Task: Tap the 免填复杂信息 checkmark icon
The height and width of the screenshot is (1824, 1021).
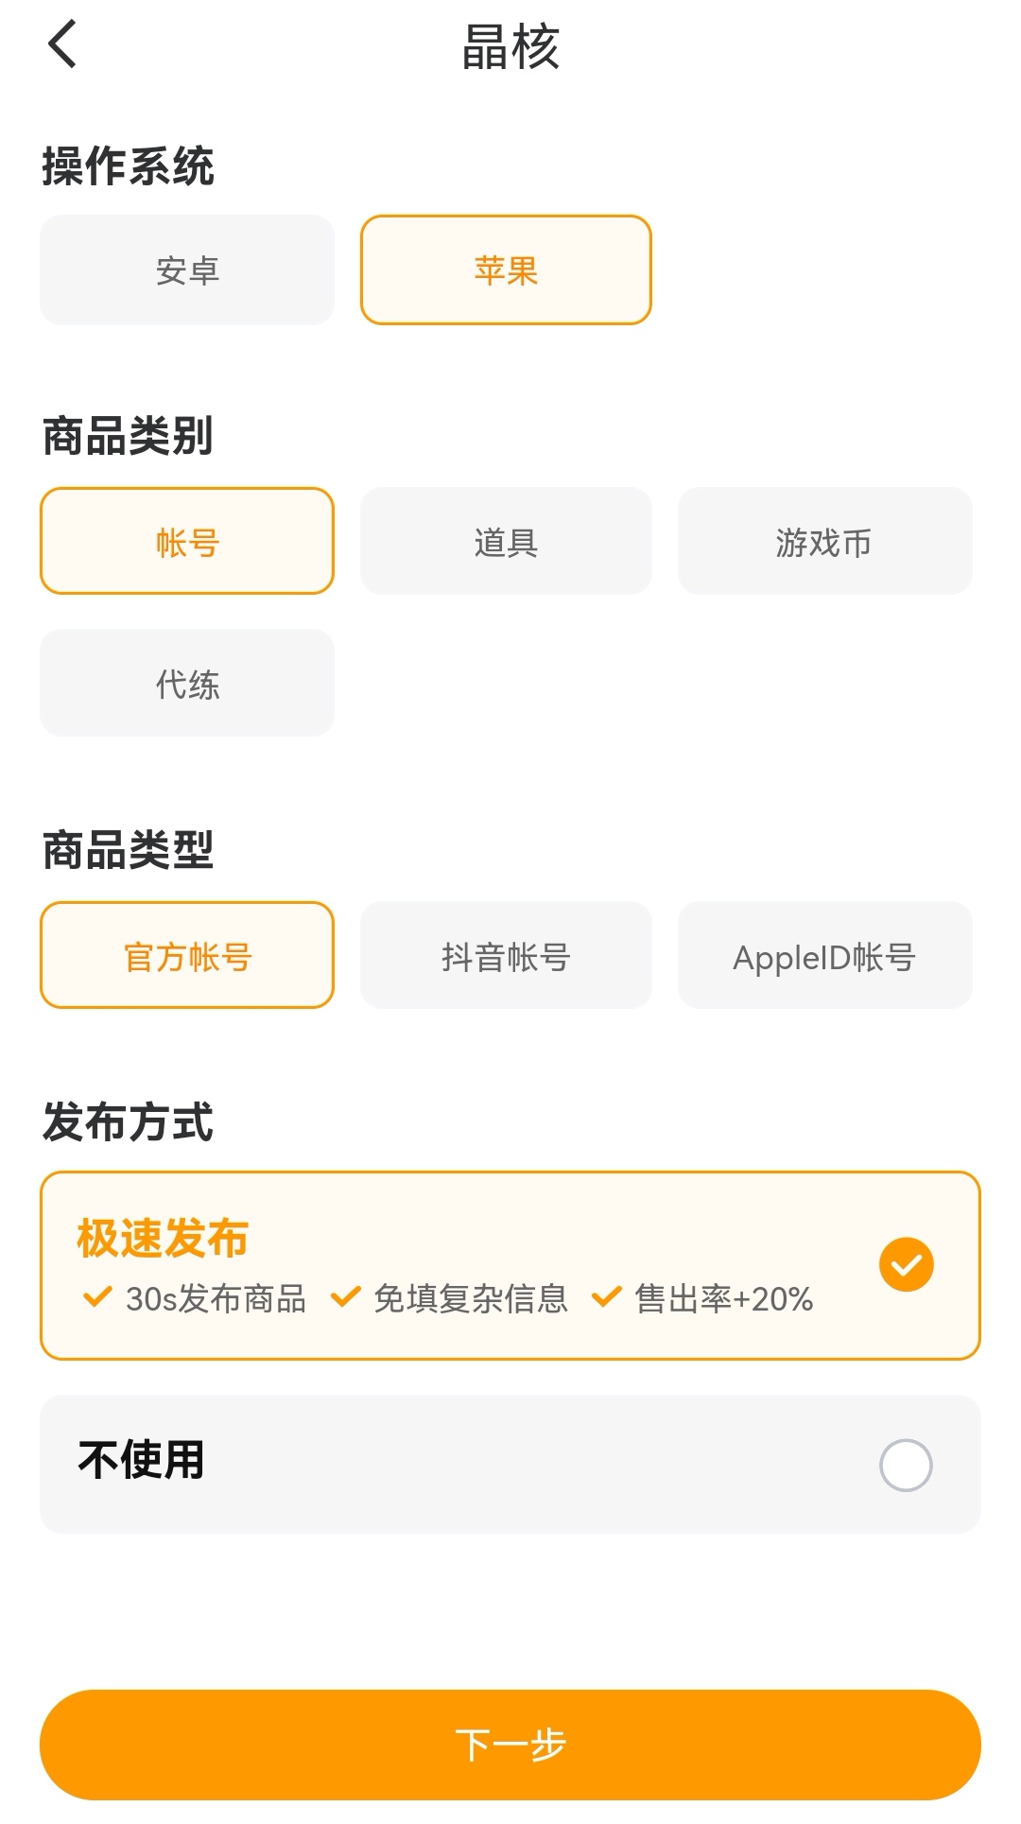Action: tap(345, 1297)
